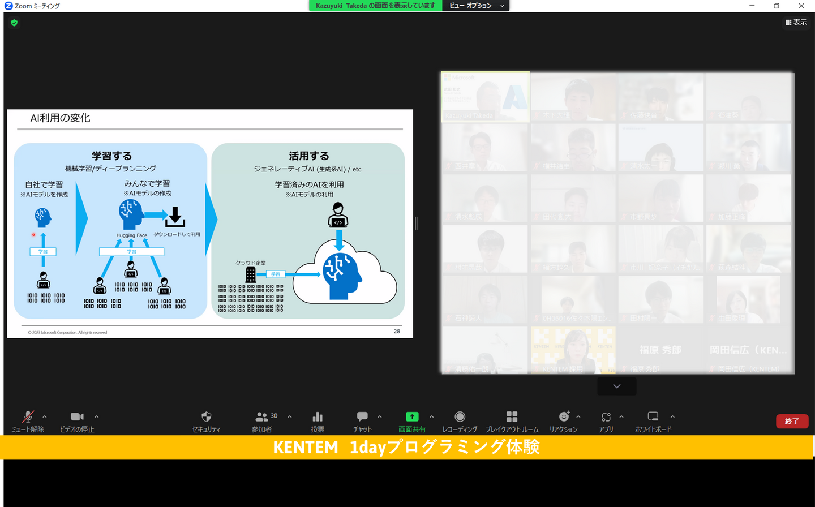This screenshot has width=815, height=507.
Task: Click the Zoom logo in the title bar
Action: click(8, 6)
